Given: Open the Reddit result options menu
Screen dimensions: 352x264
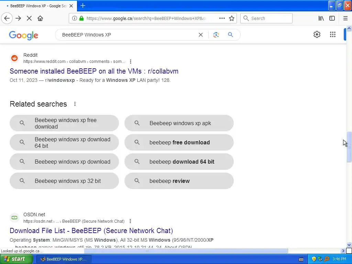Looking at the screenshot, I should [x=130, y=62].
